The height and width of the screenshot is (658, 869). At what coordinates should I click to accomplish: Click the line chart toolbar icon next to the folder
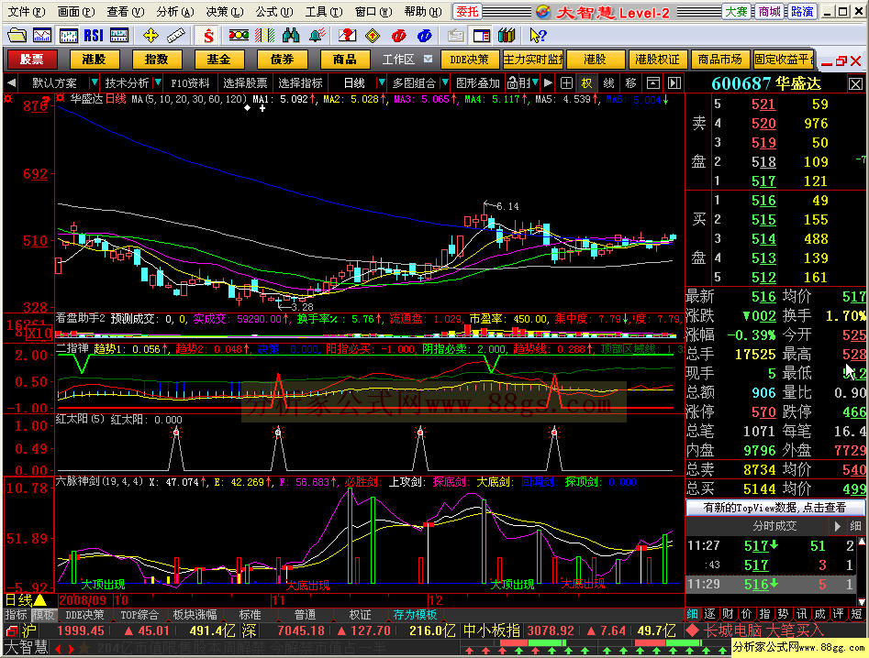pyautogui.click(x=42, y=36)
